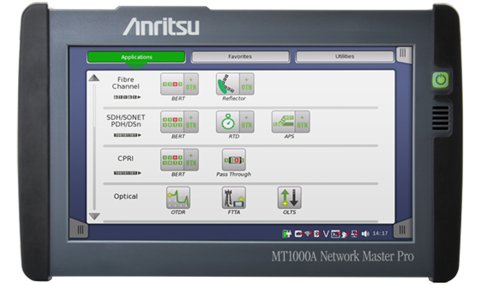This screenshot has height=285, width=481.
Task: Open the SDH/SONET BERT application
Action: (x=172, y=122)
